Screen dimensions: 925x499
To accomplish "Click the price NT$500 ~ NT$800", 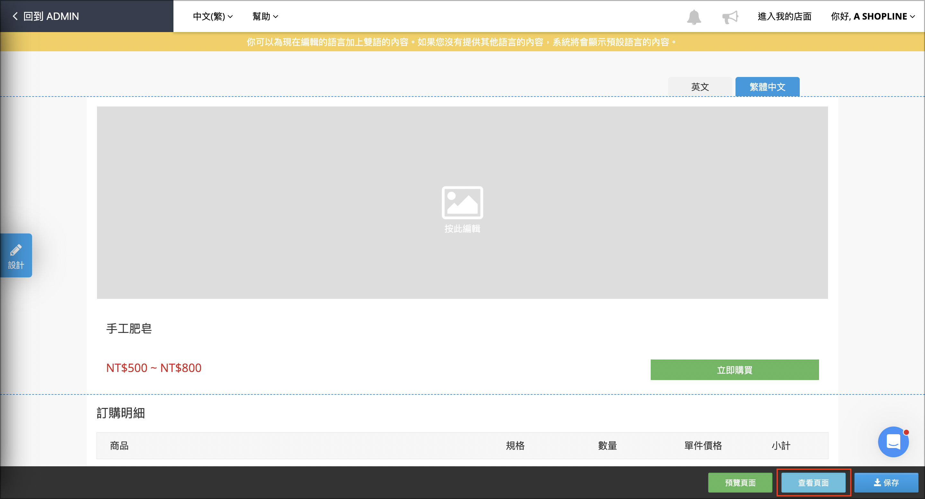I will tap(154, 368).
